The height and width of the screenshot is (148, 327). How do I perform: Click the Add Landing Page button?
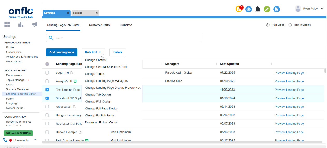(x=62, y=52)
